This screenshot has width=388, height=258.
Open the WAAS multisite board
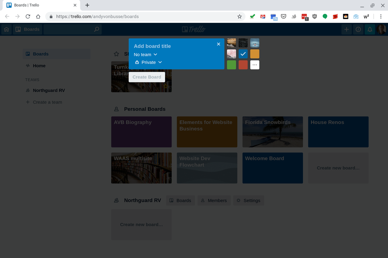coord(141,168)
